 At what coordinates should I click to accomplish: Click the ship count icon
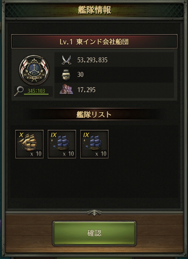click(66, 75)
